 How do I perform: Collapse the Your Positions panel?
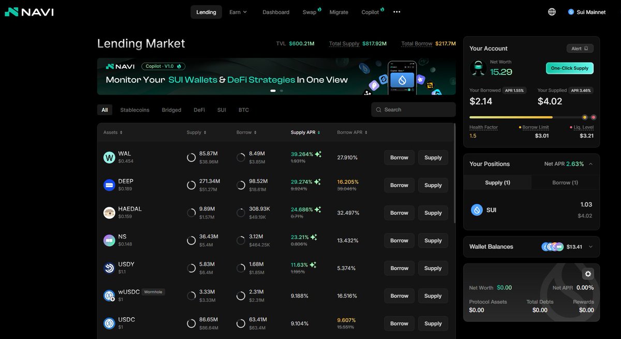(591, 164)
